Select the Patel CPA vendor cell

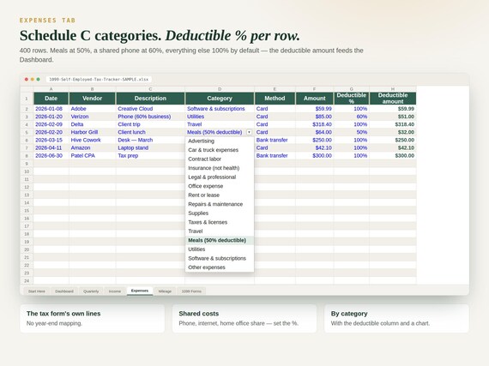[93, 155]
